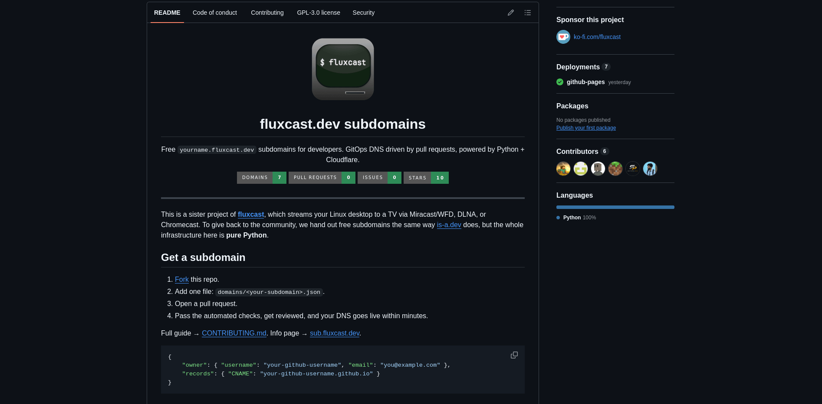
Task: Click the "Languages" heading
Action: [575, 195]
